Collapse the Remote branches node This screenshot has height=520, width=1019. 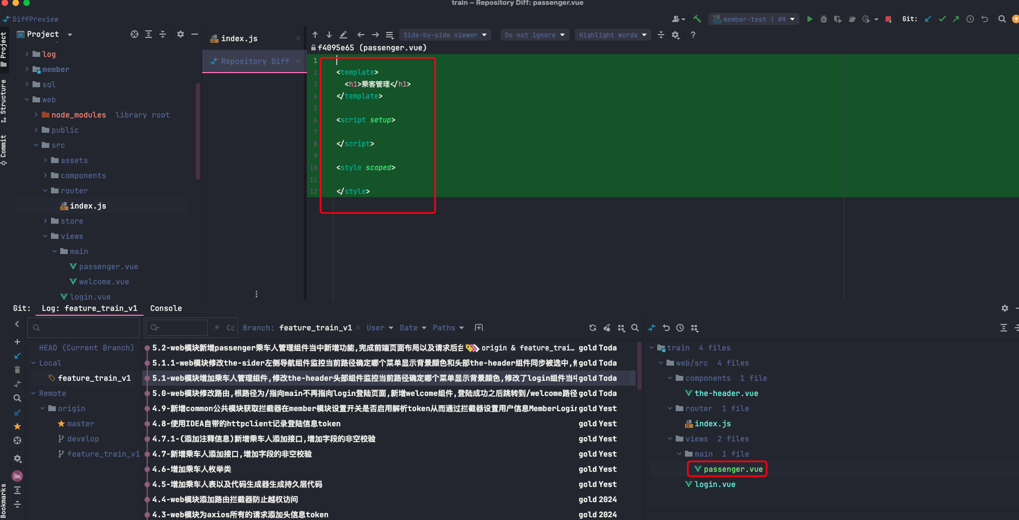pyautogui.click(x=34, y=393)
